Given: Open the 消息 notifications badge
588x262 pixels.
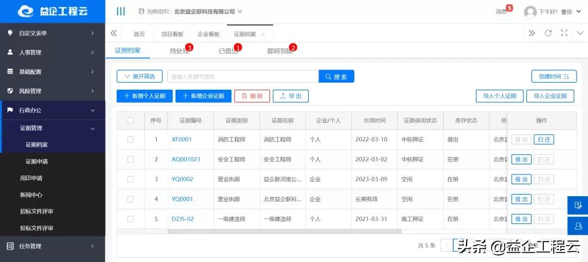Looking at the screenshot, I should click(509, 8).
